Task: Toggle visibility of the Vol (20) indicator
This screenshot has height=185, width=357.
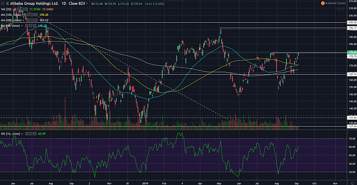Action: click(18, 9)
